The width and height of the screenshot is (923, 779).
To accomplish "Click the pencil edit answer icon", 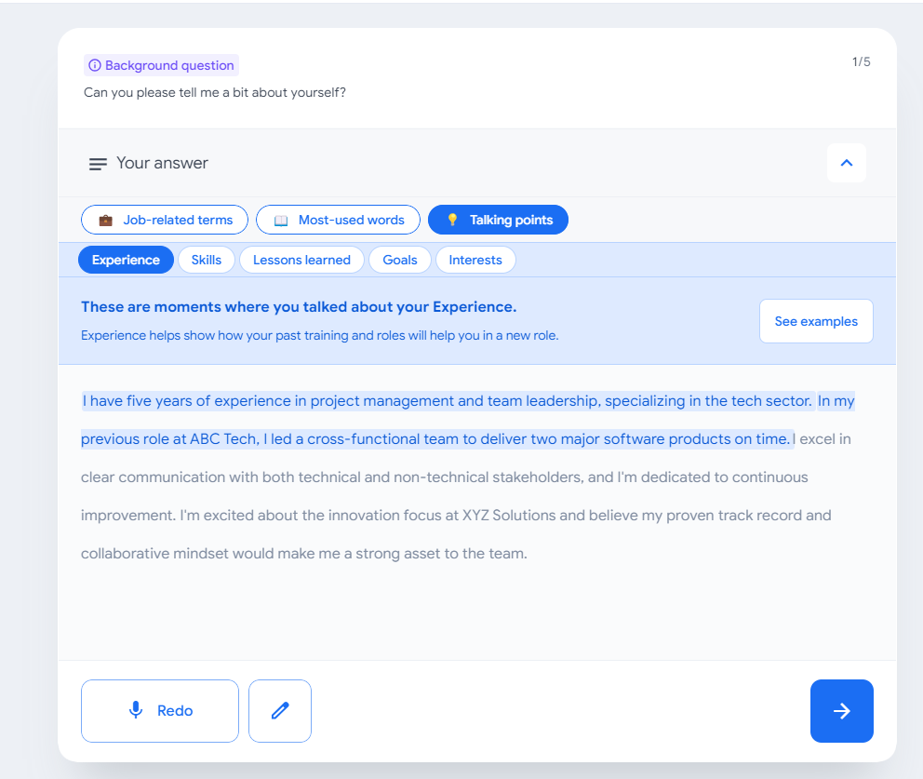I will tap(280, 711).
